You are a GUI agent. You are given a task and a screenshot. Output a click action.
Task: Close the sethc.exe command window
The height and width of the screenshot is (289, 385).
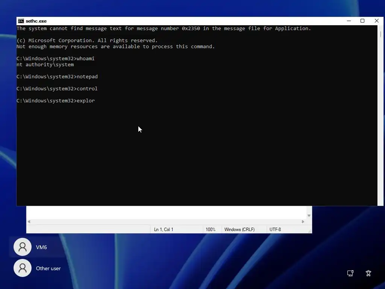(x=376, y=21)
